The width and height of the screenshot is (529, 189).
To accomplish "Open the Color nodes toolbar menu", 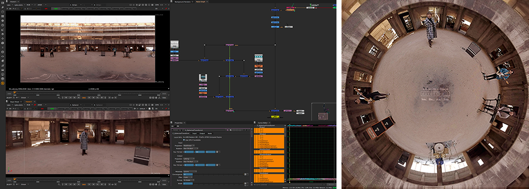I will (3, 21).
